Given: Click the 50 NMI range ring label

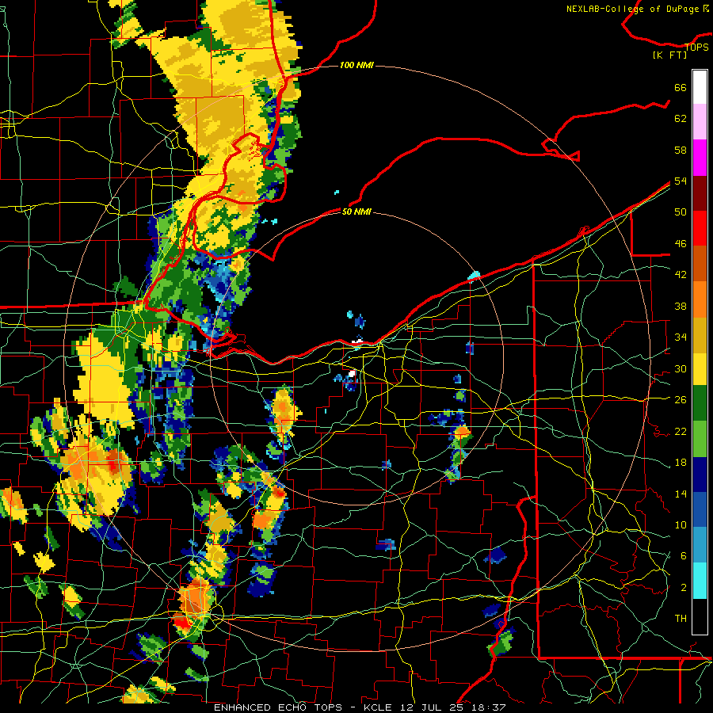Looking at the screenshot, I should [356, 212].
